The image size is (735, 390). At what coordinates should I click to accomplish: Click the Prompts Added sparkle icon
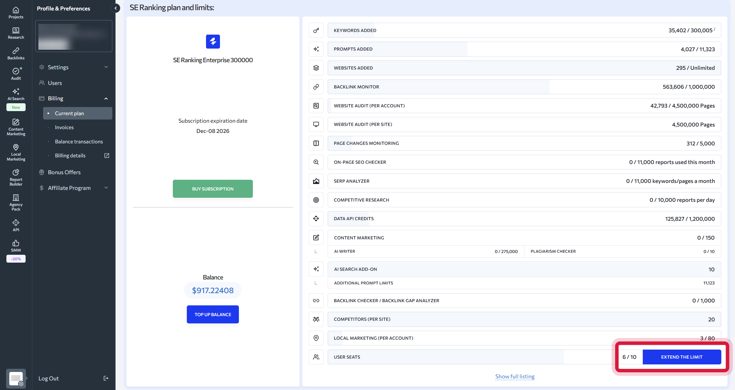(316, 49)
